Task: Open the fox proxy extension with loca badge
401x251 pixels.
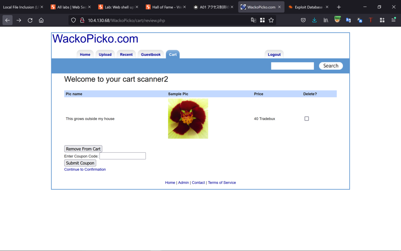Action: pyautogui.click(x=337, y=20)
